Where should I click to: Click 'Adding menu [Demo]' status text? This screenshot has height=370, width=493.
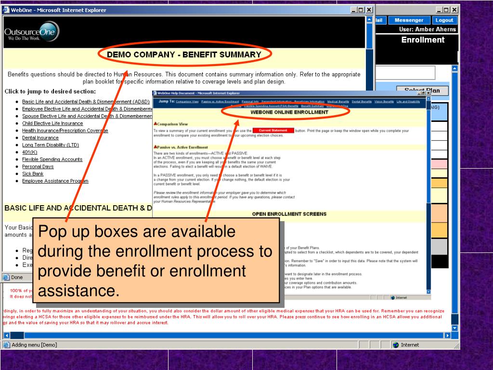click(x=34, y=345)
